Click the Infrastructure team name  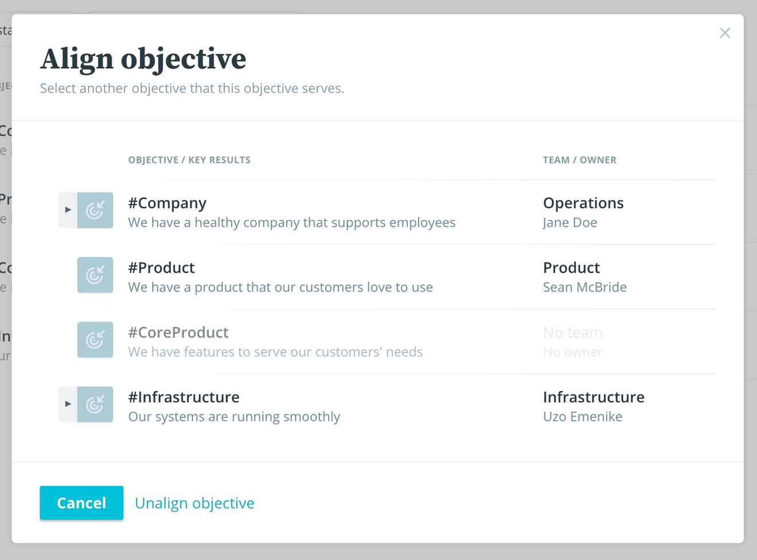pyautogui.click(x=593, y=397)
